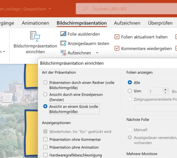Expand the saved-status dropdown in title bar

(50, 9)
